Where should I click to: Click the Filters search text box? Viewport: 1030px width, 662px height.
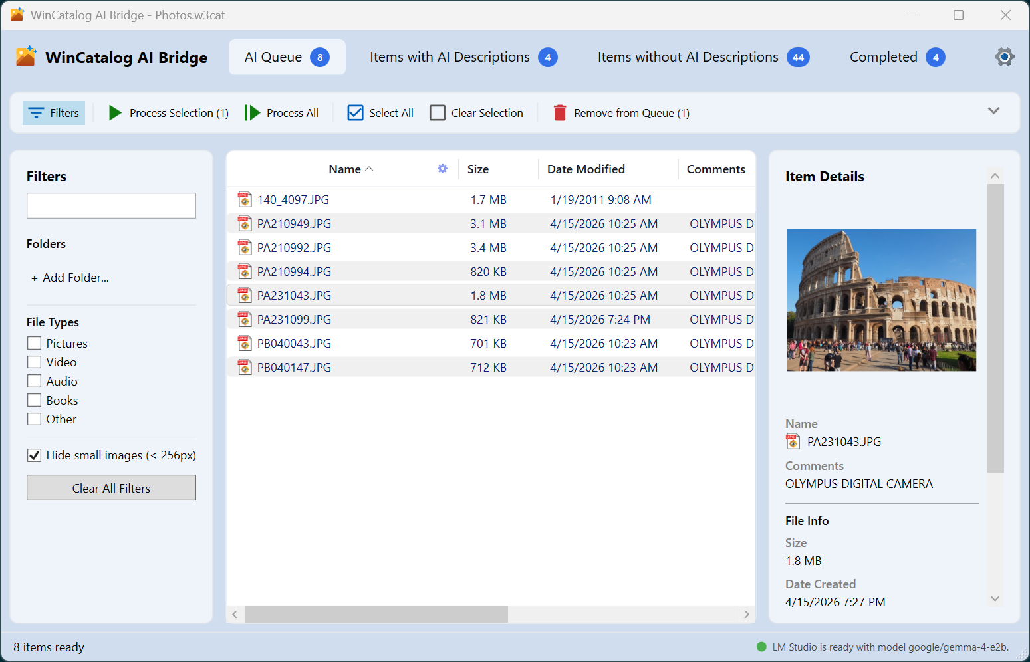(x=111, y=206)
